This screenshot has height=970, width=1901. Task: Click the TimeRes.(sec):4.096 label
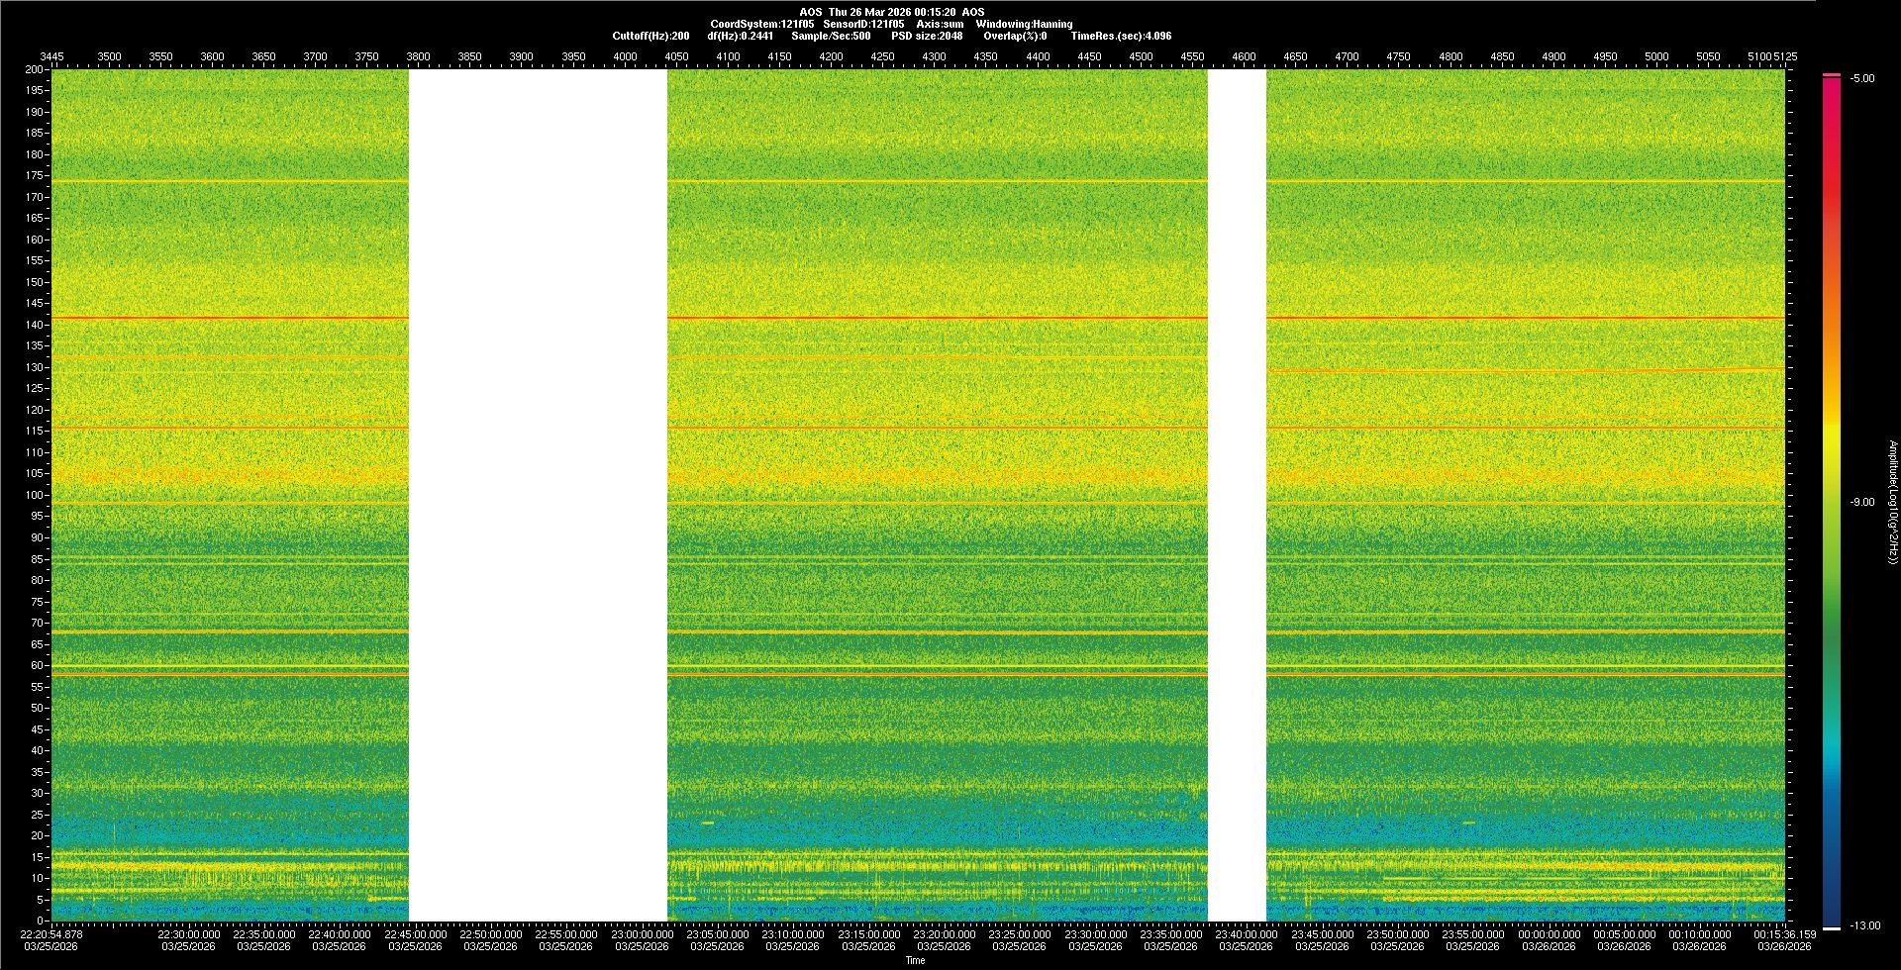click(1121, 36)
